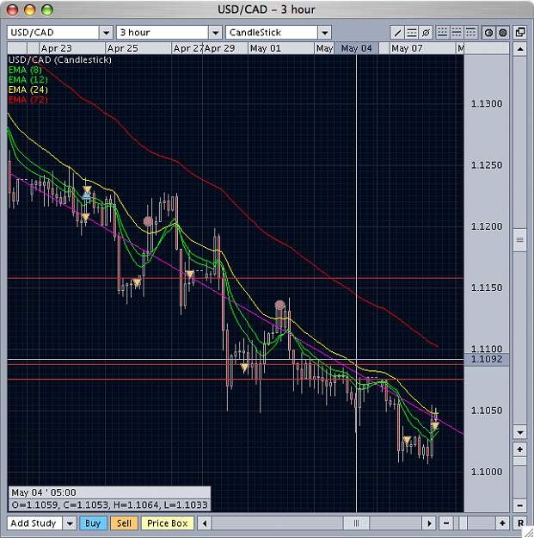The image size is (534, 538).
Task: Click the OHLC values readout line
Action: 109,505
